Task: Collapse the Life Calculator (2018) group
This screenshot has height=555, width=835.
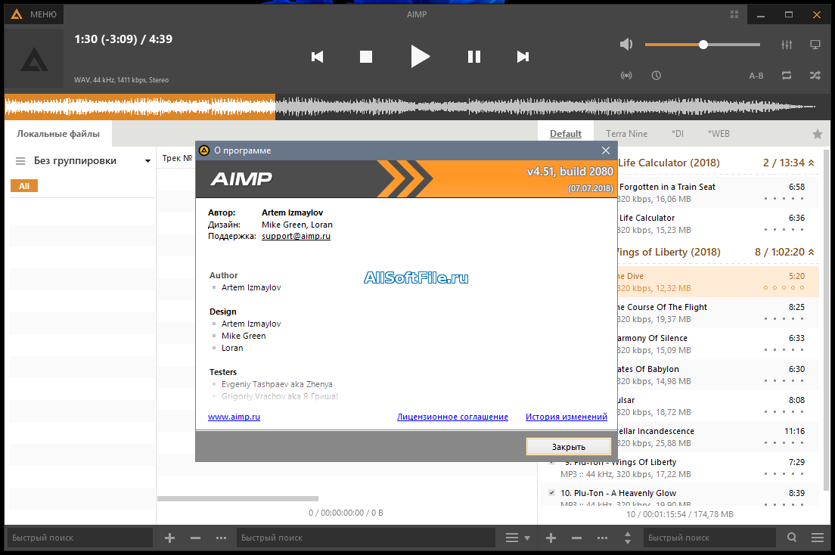Action: tap(811, 163)
